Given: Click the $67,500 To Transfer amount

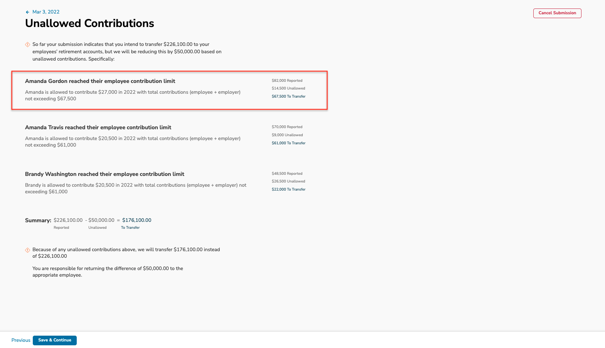Looking at the screenshot, I should (x=288, y=96).
